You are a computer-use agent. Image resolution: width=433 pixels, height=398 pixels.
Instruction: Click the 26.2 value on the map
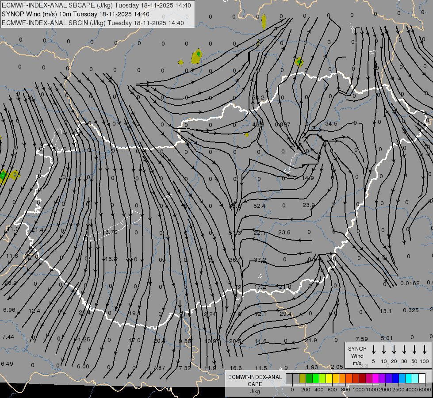point(11,283)
